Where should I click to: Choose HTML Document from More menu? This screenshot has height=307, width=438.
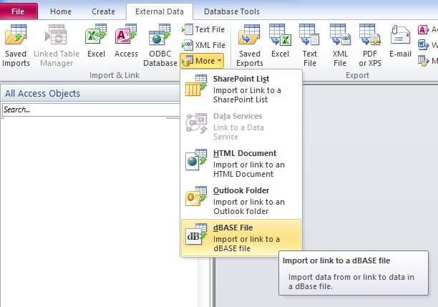pos(241,163)
